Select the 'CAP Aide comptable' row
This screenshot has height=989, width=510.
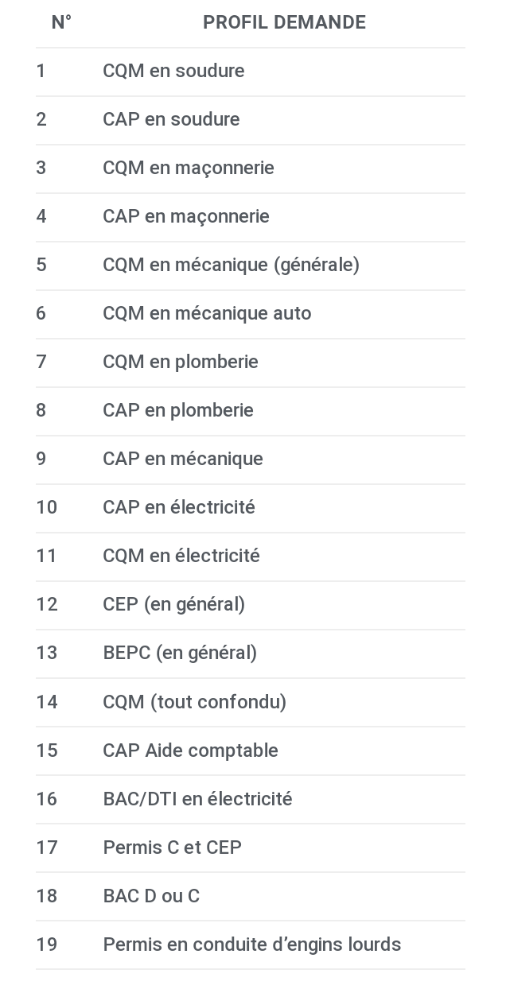coord(250,750)
